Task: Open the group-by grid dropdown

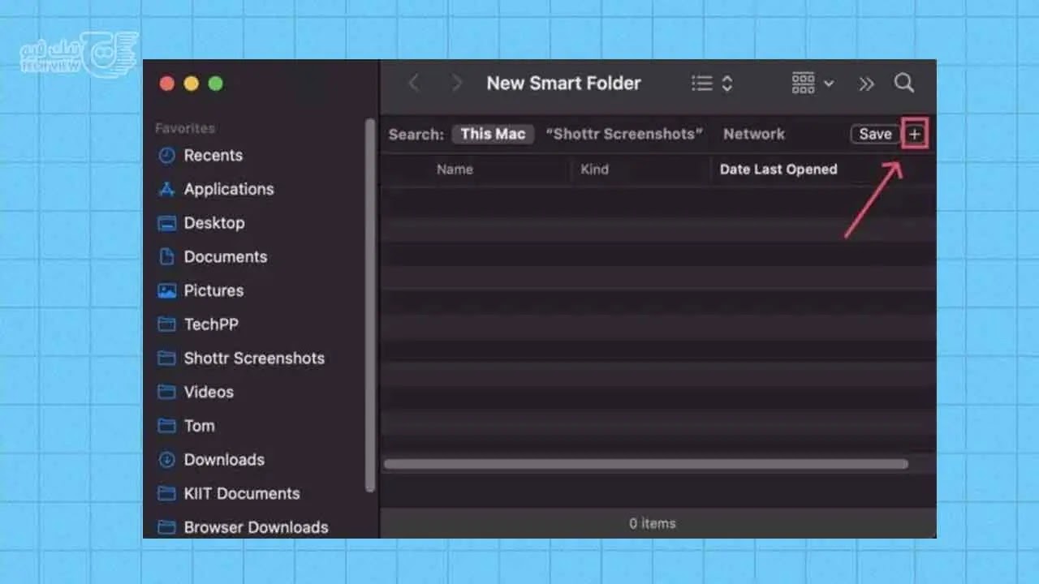Action: coord(813,83)
